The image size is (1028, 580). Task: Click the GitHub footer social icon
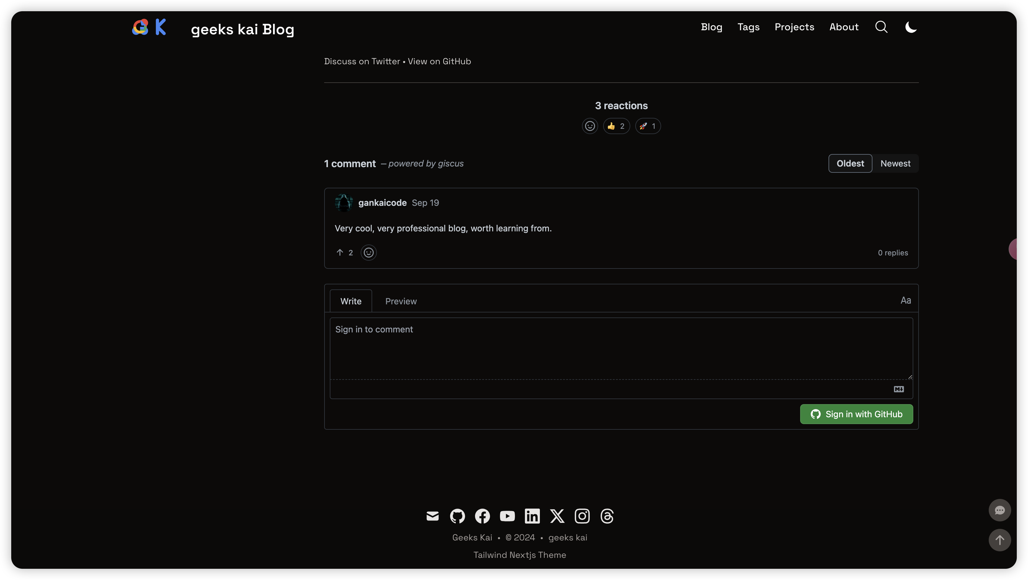click(458, 516)
